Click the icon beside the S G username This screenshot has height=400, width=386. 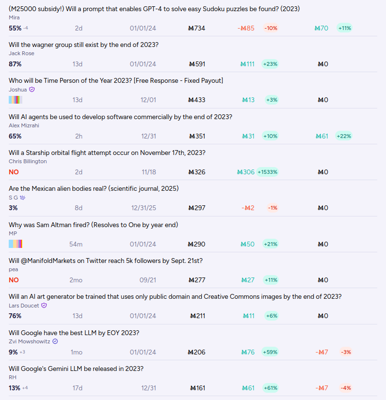pyautogui.click(x=22, y=198)
